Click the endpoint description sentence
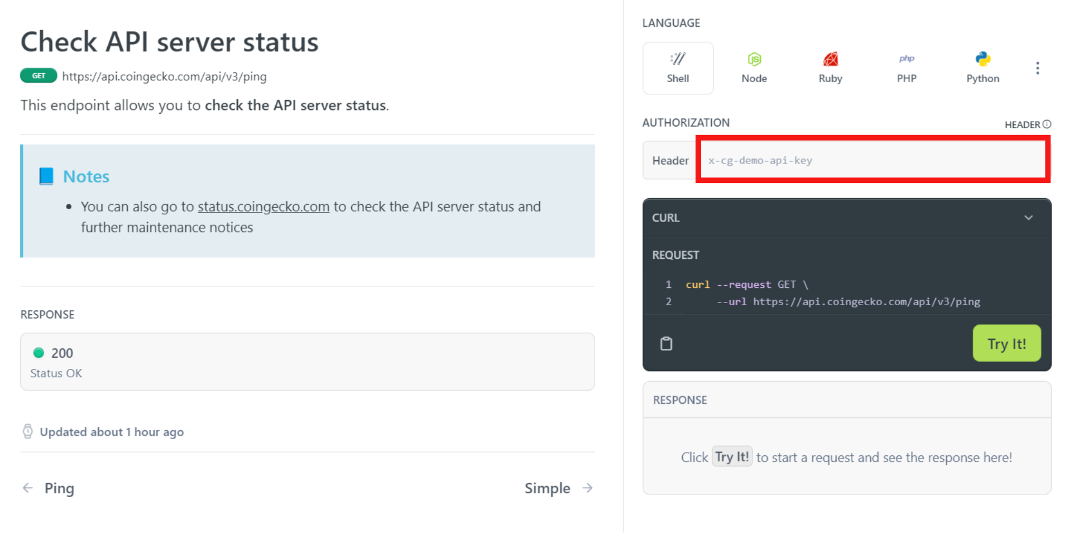The image size is (1069, 534). [x=205, y=105]
